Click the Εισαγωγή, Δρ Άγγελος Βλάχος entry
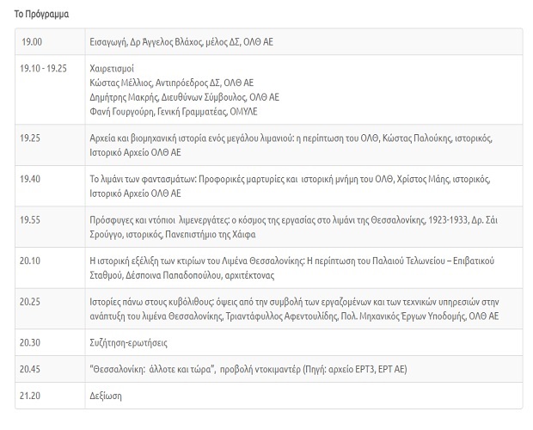This screenshot has width=533, height=430. tap(181, 41)
